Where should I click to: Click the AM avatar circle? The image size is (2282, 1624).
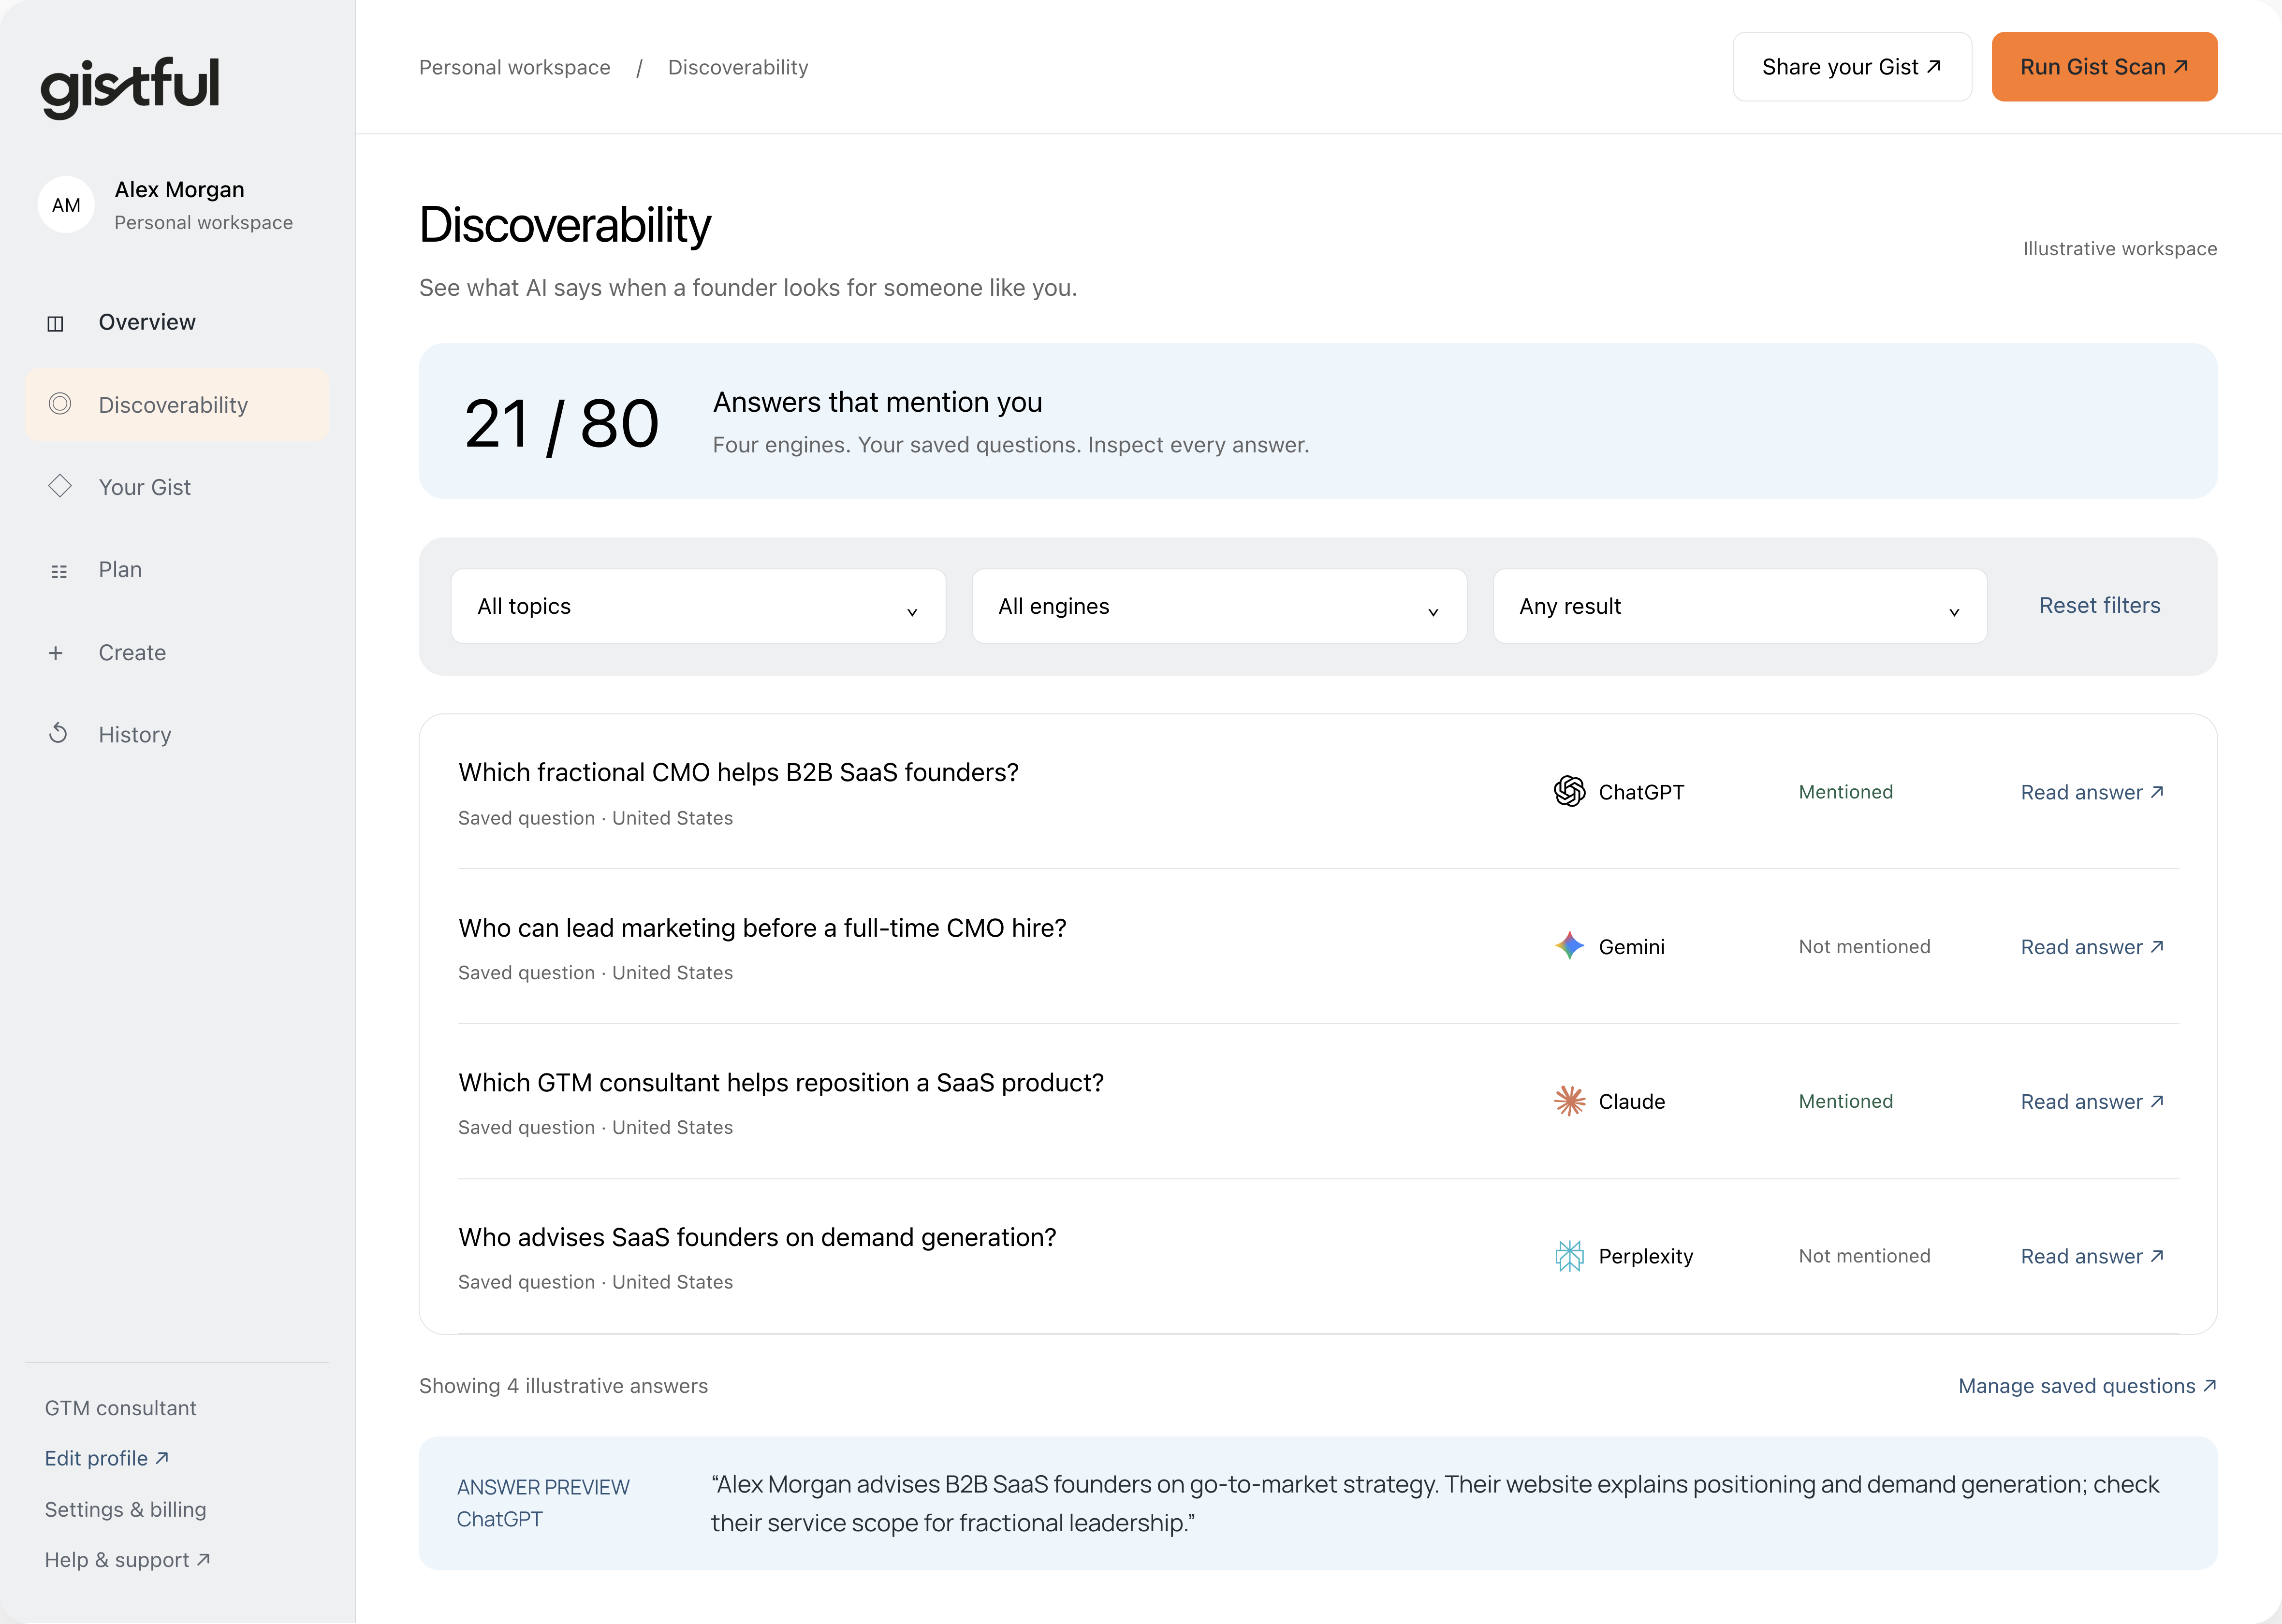pyautogui.click(x=66, y=205)
